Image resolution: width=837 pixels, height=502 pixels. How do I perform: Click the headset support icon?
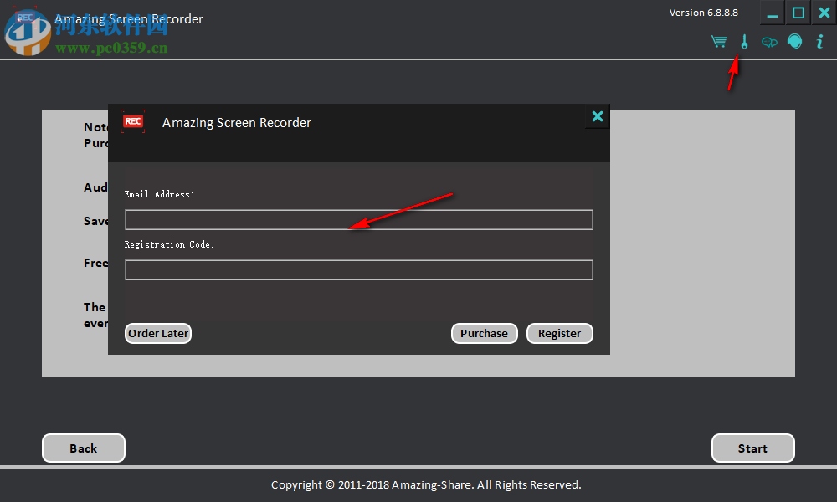(794, 41)
